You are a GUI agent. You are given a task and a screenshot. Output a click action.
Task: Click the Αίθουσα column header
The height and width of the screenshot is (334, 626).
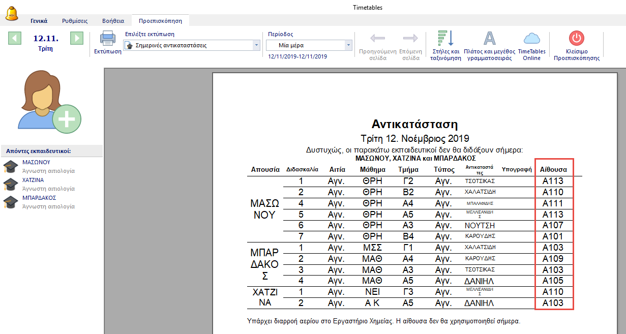pos(554,169)
